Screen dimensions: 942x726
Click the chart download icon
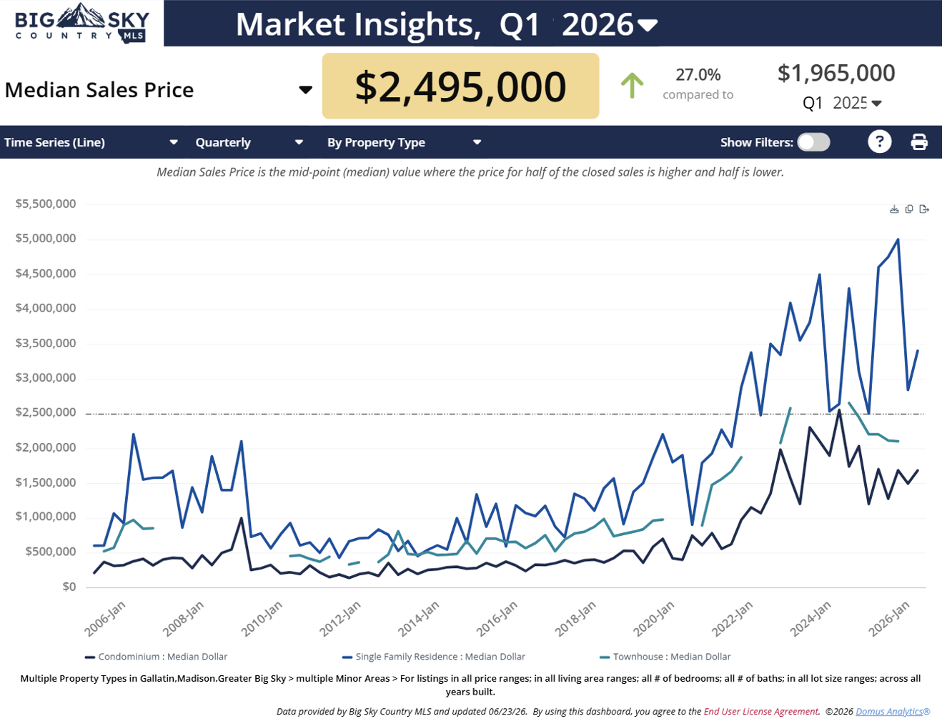click(x=894, y=209)
